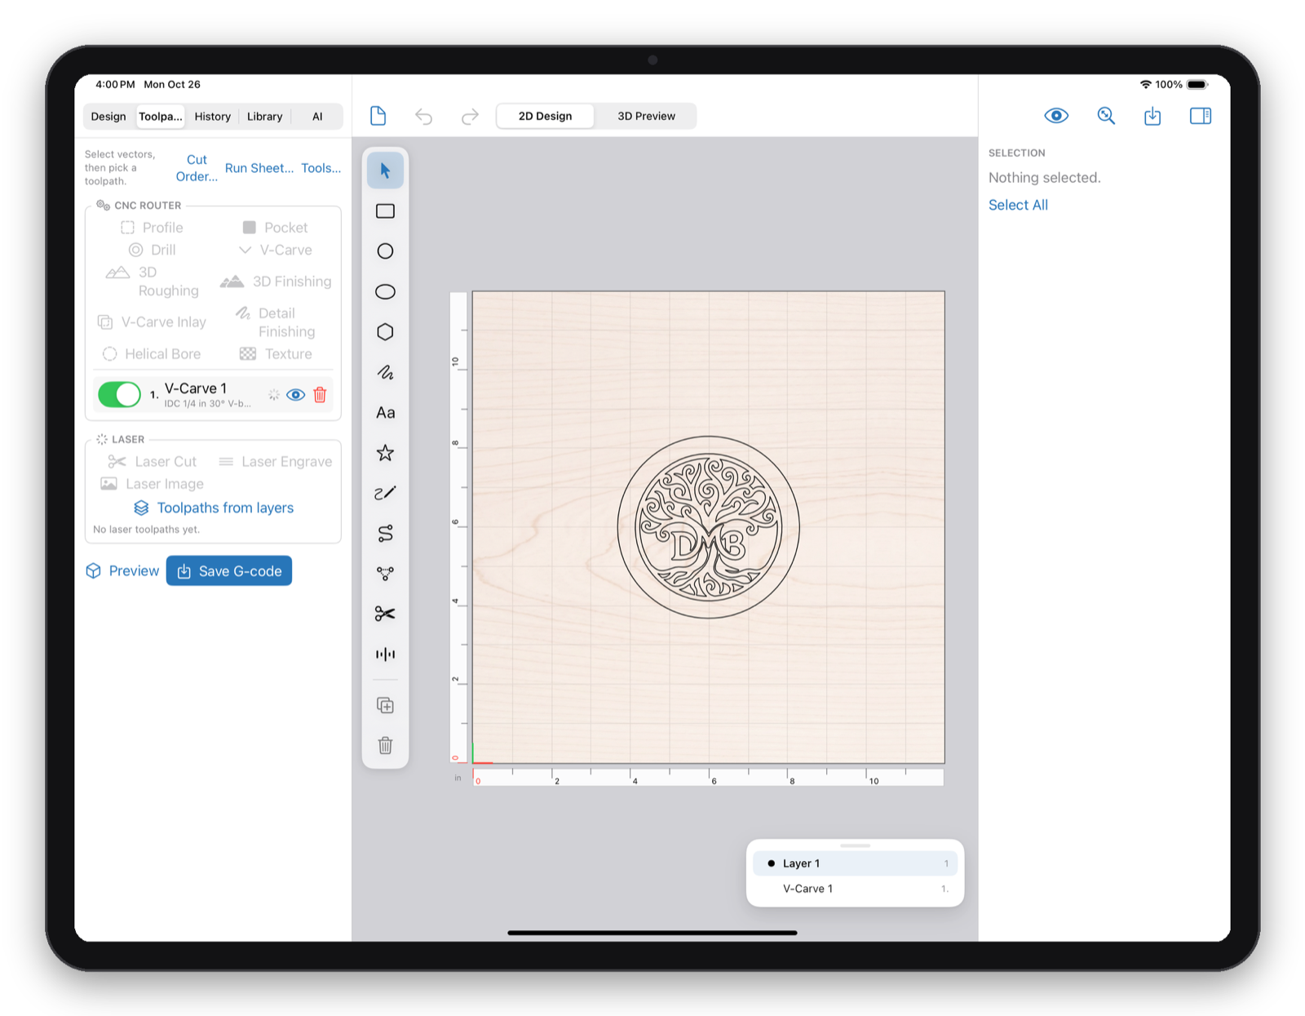
Task: Open the AI tab
Action: pos(317,117)
